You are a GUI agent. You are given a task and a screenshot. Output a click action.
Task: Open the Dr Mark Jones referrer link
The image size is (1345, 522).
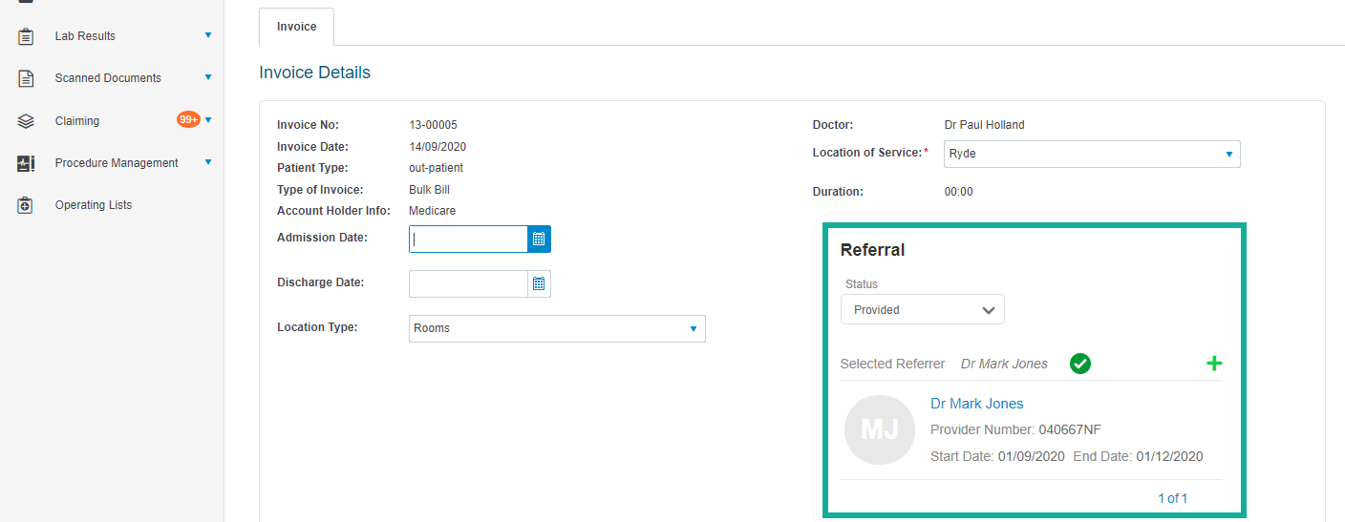[x=976, y=404]
